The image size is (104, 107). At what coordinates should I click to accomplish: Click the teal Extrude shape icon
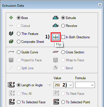56,18
